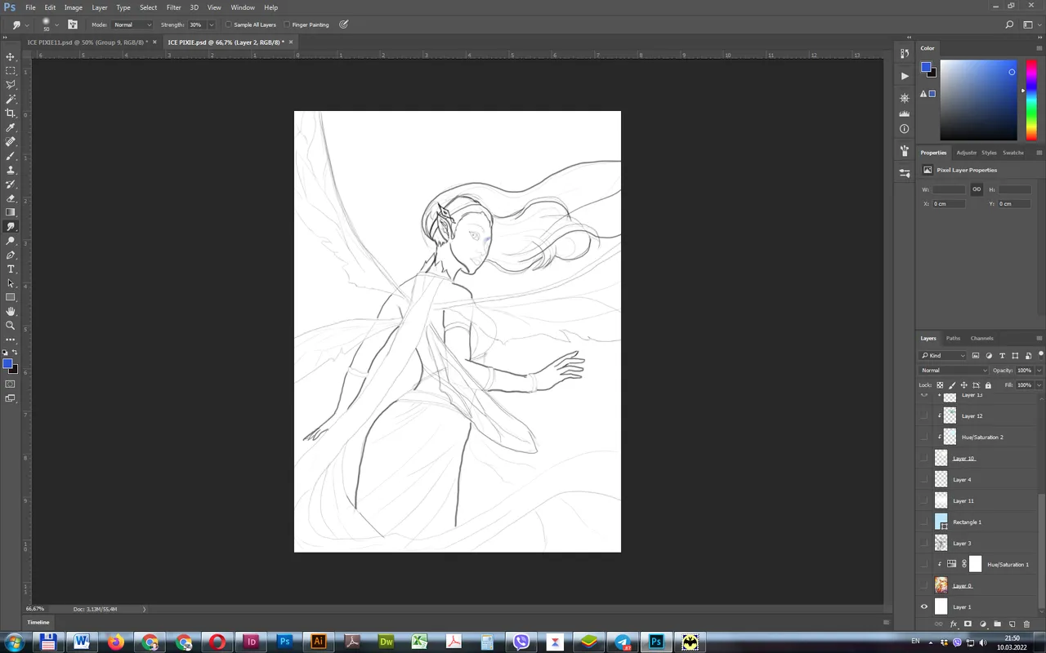Toggle the layer filter on/off switch
The width and height of the screenshot is (1046, 653).
(1040, 354)
